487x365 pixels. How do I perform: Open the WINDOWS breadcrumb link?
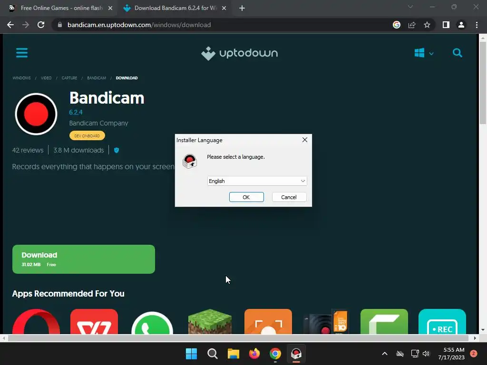click(21, 78)
